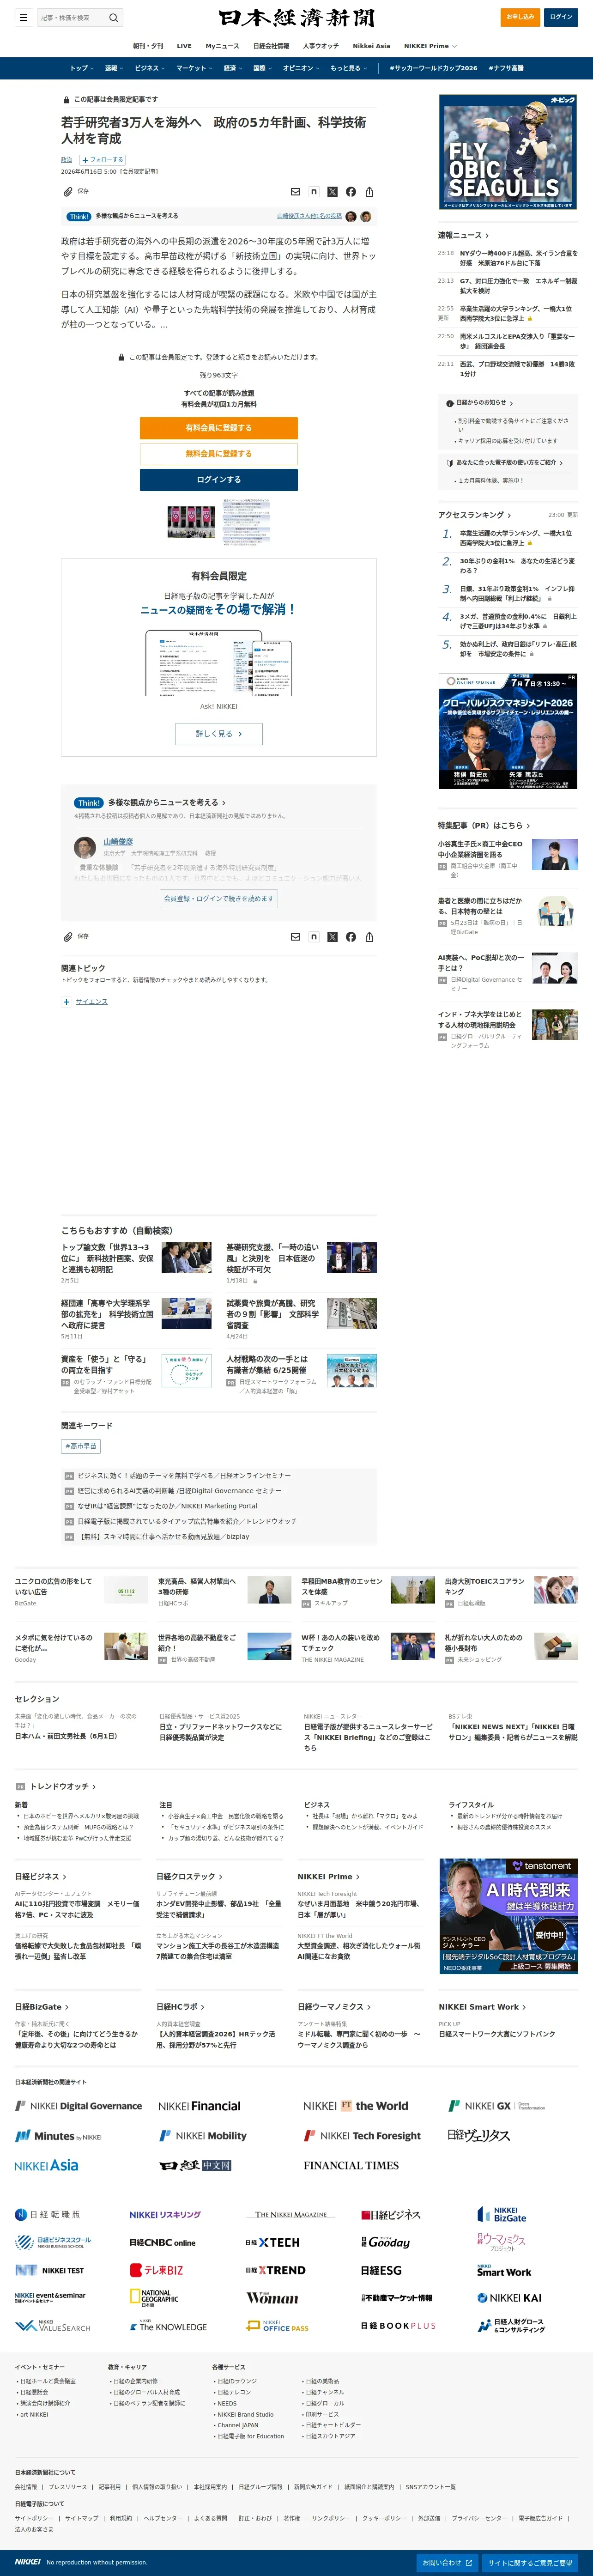Click the 有料会員に登録する button
This screenshot has height=2576, width=593.
point(218,428)
